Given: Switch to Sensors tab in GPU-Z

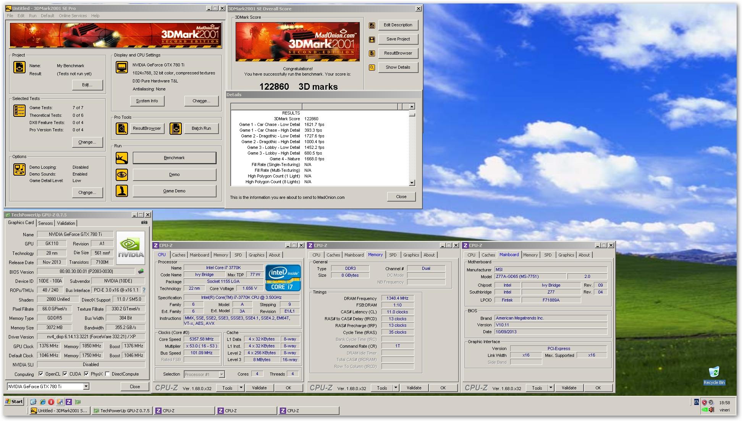Looking at the screenshot, I should pyautogui.click(x=45, y=223).
